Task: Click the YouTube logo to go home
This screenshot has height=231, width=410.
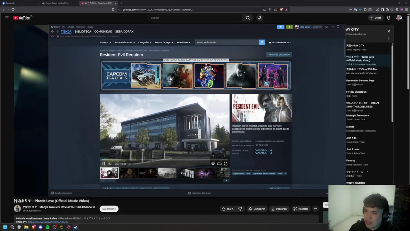Action: (x=22, y=18)
